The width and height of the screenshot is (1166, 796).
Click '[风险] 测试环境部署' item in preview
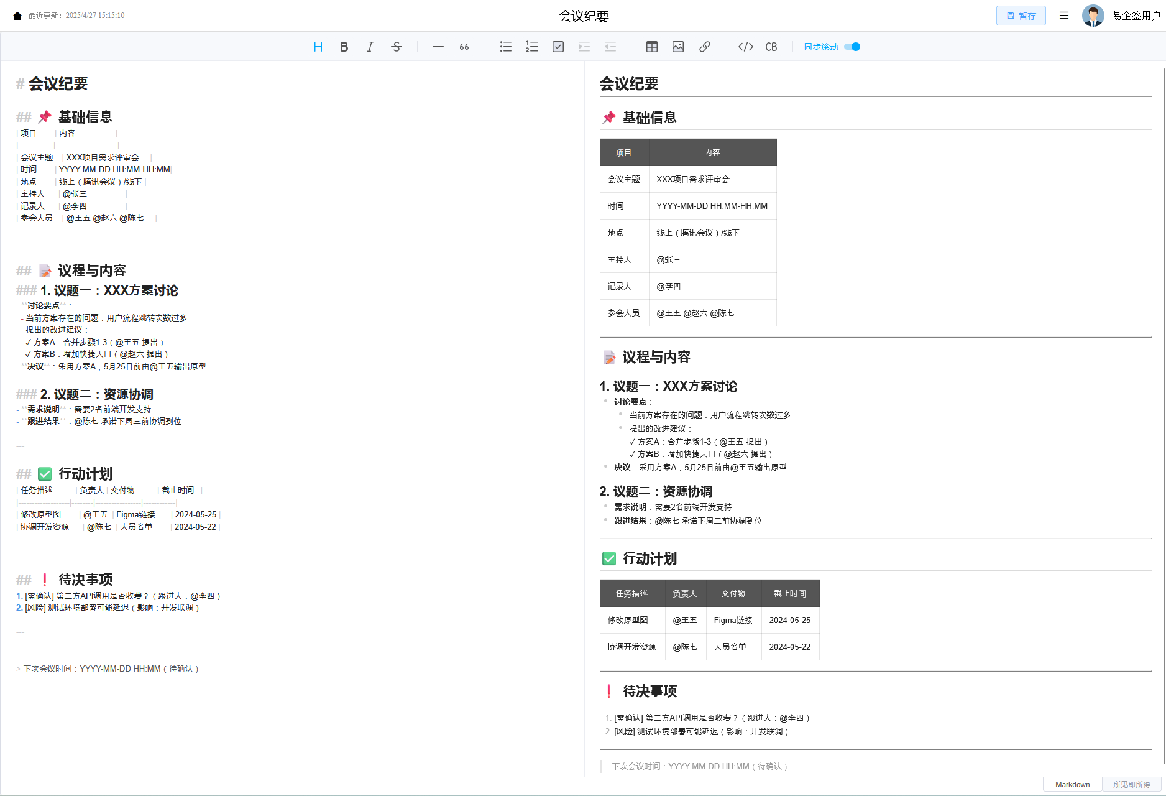click(702, 731)
